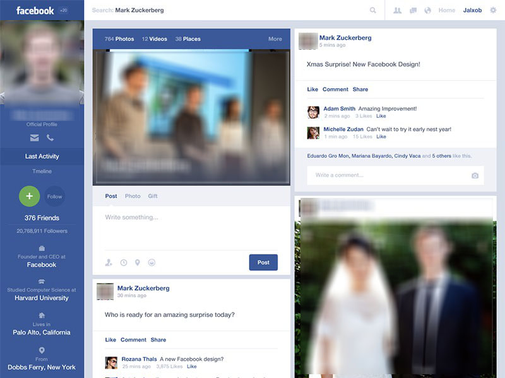Click Michelle Zudan's avatar

point(313,133)
